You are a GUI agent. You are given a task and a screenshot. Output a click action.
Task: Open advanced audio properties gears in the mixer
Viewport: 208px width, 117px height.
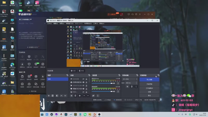[93, 96]
